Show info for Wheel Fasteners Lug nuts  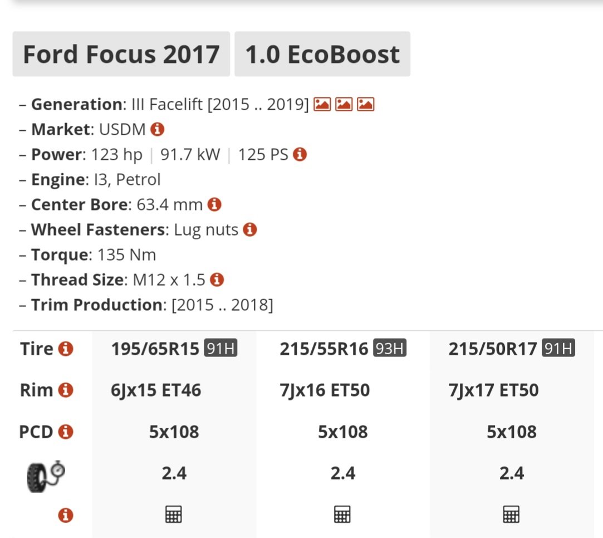point(250,229)
